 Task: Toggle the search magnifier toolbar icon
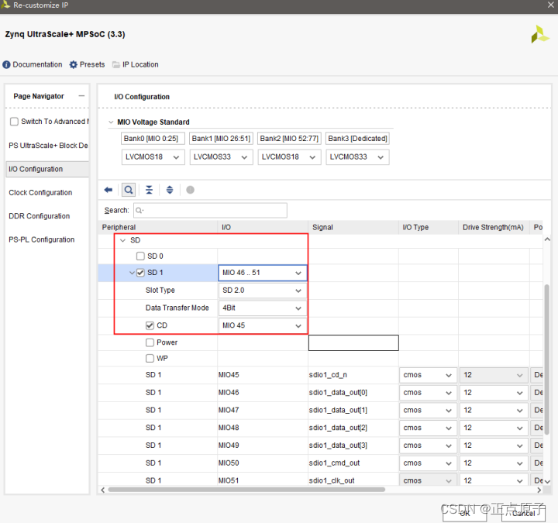(x=129, y=190)
